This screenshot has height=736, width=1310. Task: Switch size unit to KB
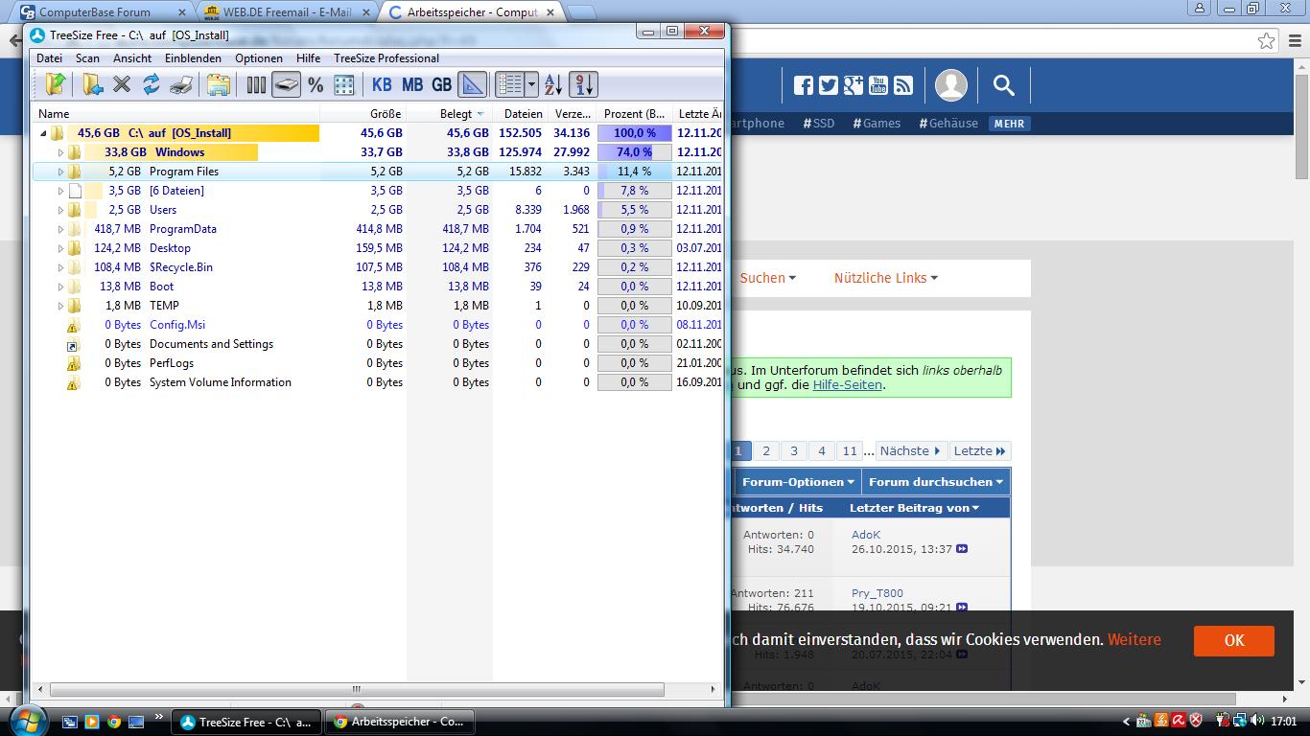[382, 84]
